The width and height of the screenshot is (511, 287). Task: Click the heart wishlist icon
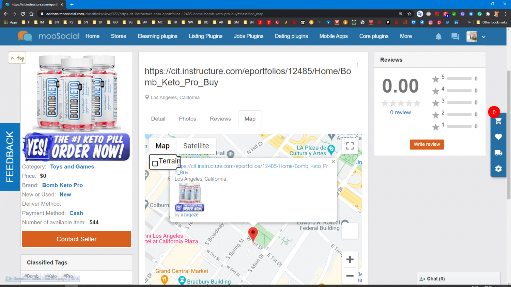(498, 137)
